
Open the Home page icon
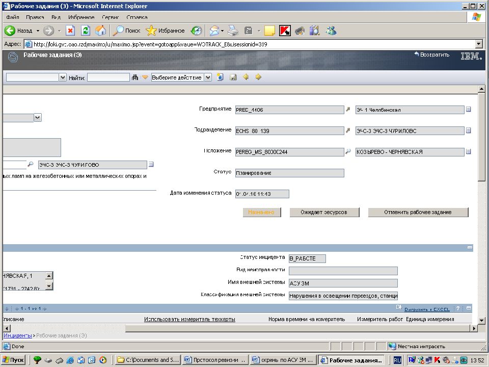(x=100, y=31)
